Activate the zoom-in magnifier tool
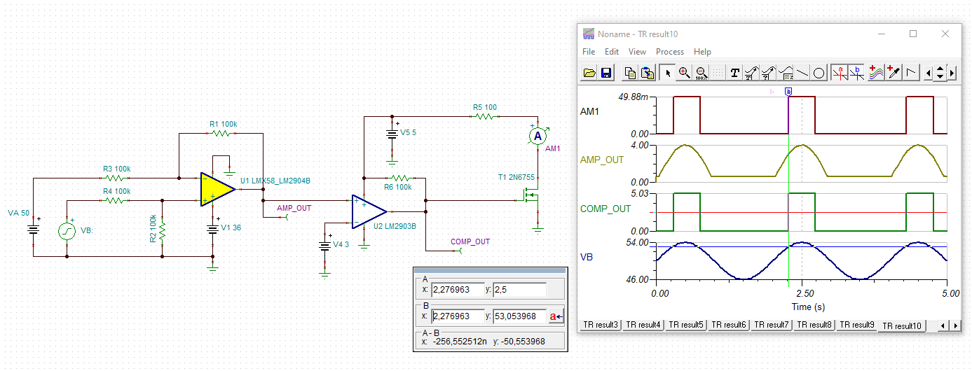Viewport: 972px width, 371px height. coord(684,72)
